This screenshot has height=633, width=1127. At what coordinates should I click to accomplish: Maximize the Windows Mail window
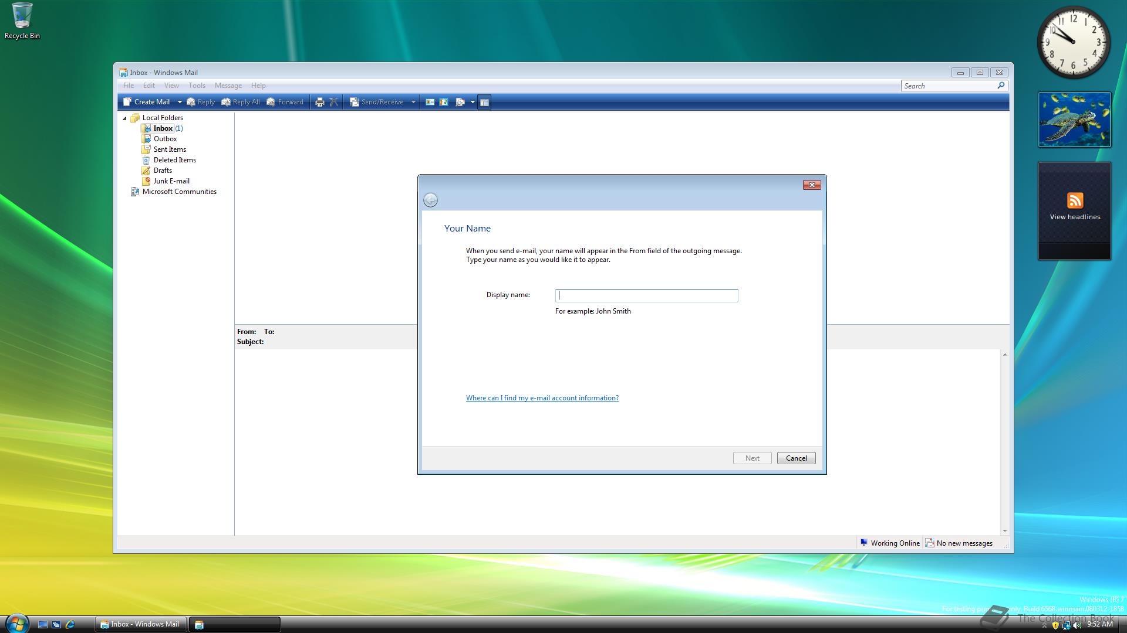[980, 73]
